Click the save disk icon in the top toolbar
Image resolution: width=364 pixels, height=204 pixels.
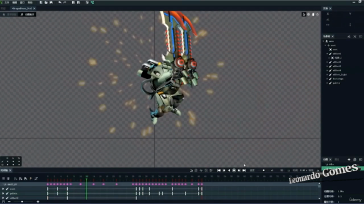pyautogui.click(x=51, y=2)
